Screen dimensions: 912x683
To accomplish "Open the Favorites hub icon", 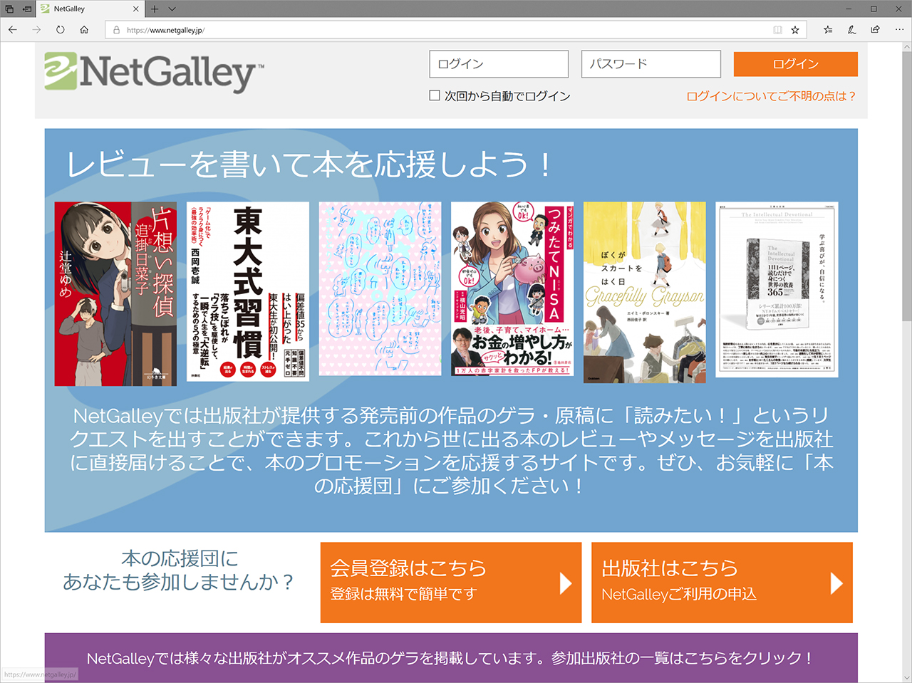I will [828, 30].
